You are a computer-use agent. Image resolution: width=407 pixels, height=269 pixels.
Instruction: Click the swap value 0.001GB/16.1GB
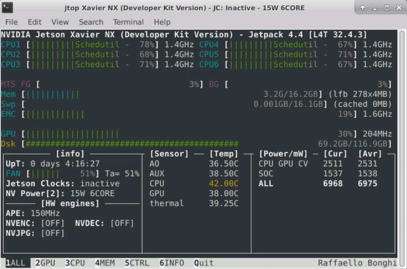coord(288,104)
